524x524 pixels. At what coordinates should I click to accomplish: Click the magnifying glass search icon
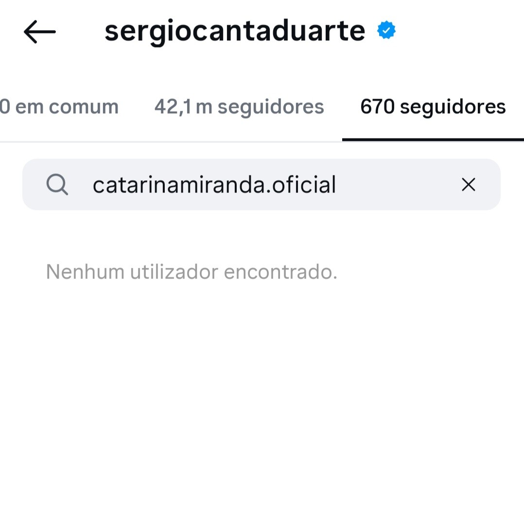[57, 185]
